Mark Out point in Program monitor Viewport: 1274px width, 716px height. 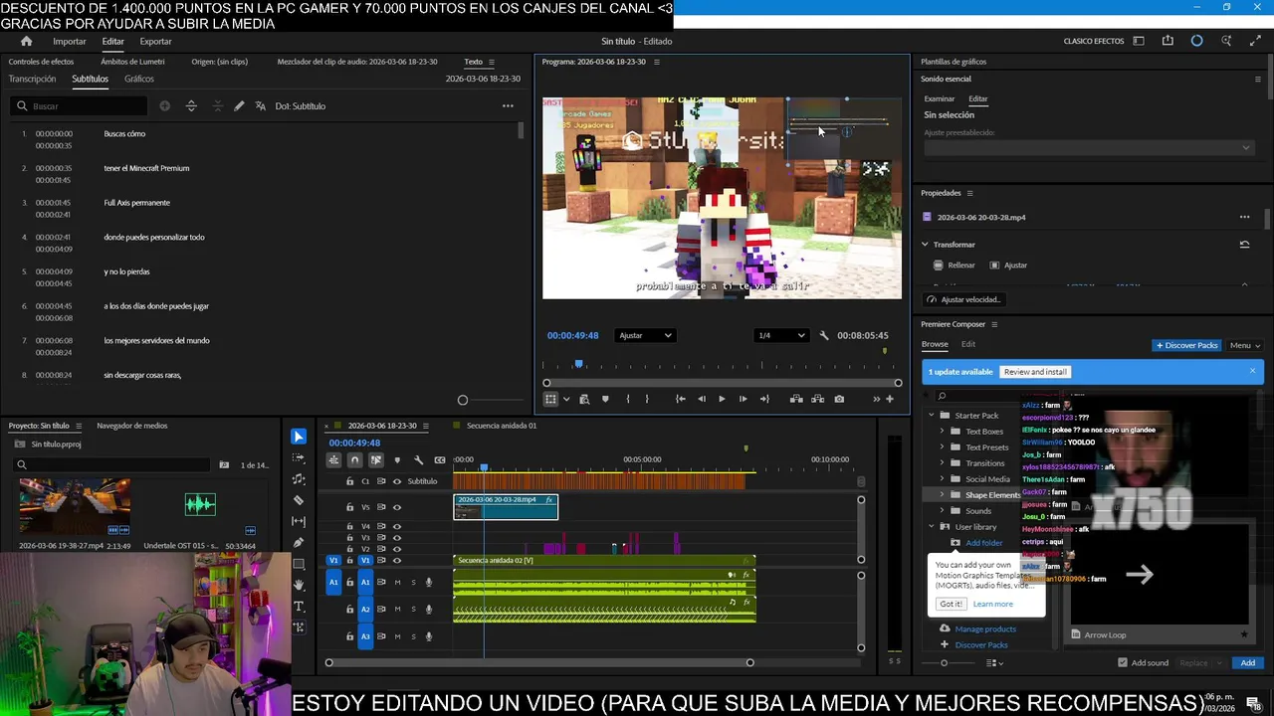pyautogui.click(x=647, y=399)
